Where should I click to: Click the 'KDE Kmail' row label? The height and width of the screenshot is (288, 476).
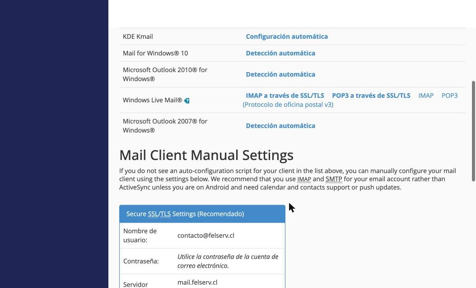pyautogui.click(x=138, y=37)
